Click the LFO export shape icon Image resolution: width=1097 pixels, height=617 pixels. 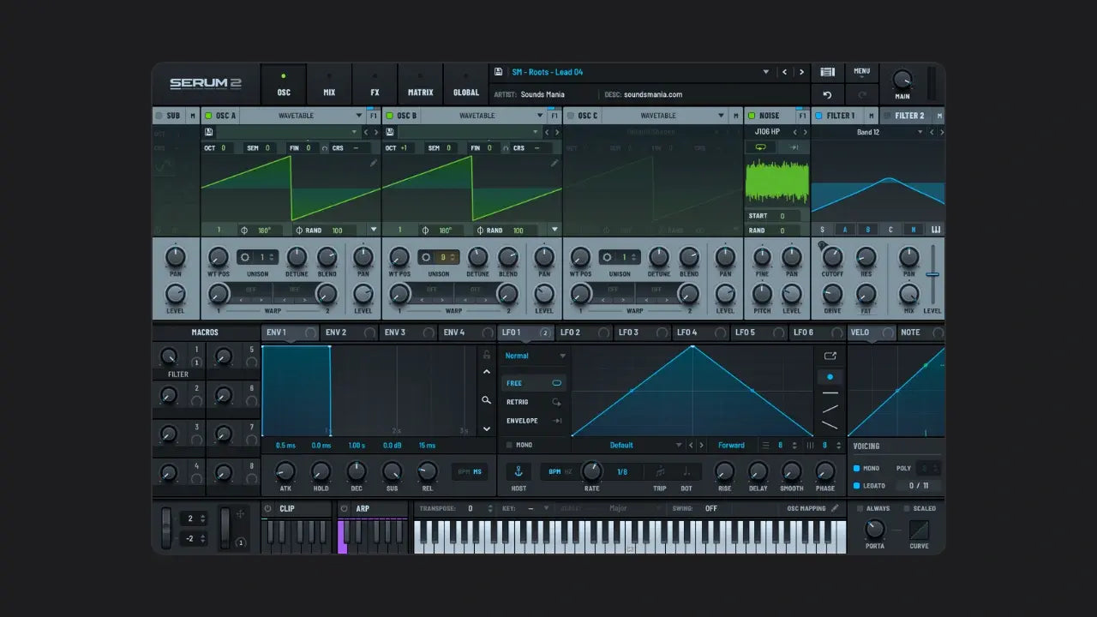point(830,356)
